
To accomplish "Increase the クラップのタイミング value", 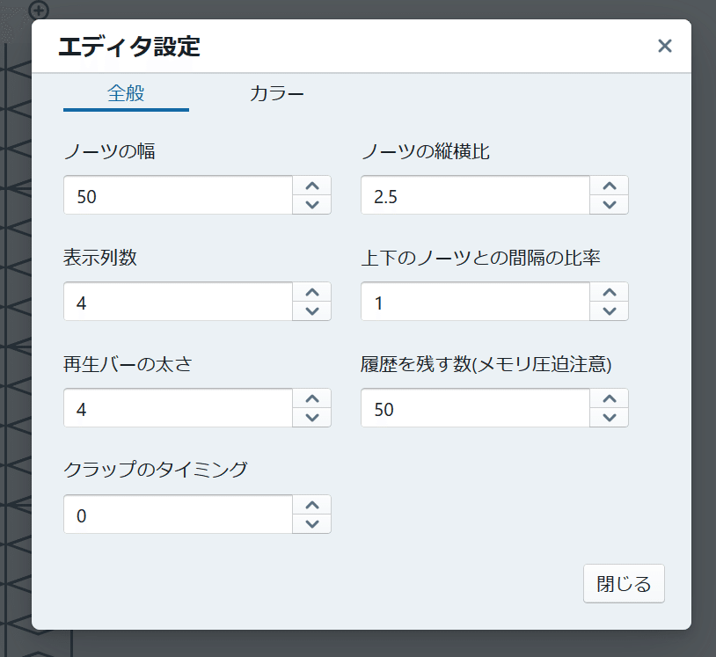I will pos(311,505).
